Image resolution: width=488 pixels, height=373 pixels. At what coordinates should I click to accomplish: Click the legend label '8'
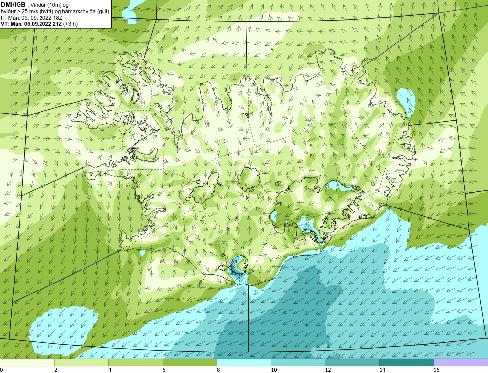click(218, 370)
